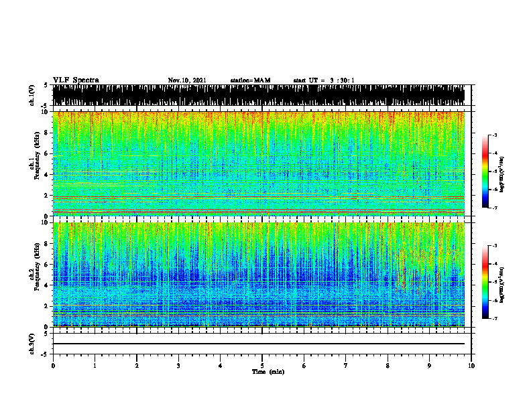This screenshot has height=410, width=531.
Task: Click time axis tick label "1"
Action: [x=95, y=366]
